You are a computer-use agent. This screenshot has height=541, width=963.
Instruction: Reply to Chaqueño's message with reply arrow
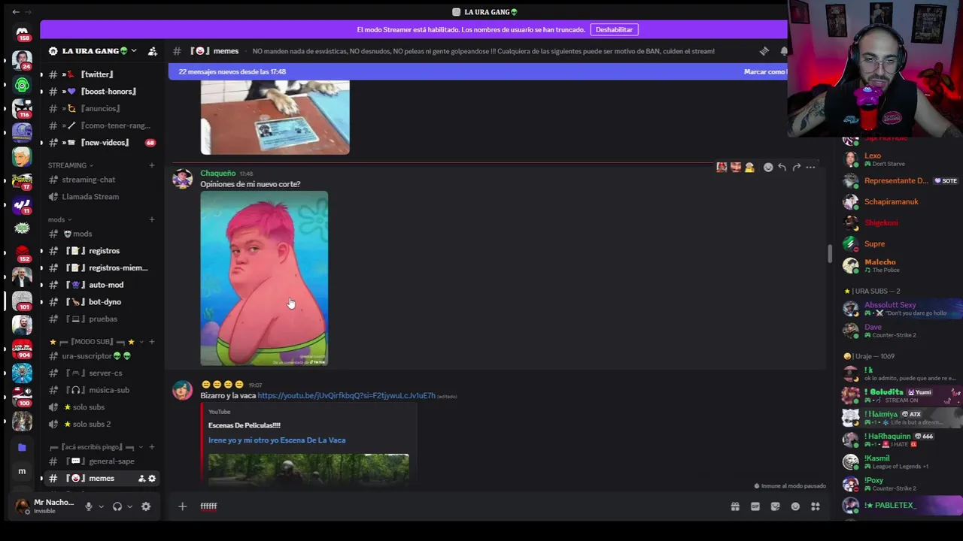tap(782, 168)
